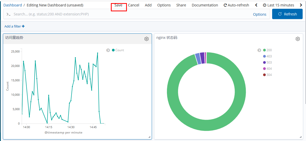Screen dimensions: 306x141
Task: Toggle the donut chart legend arrow
Action: coord(259,50)
